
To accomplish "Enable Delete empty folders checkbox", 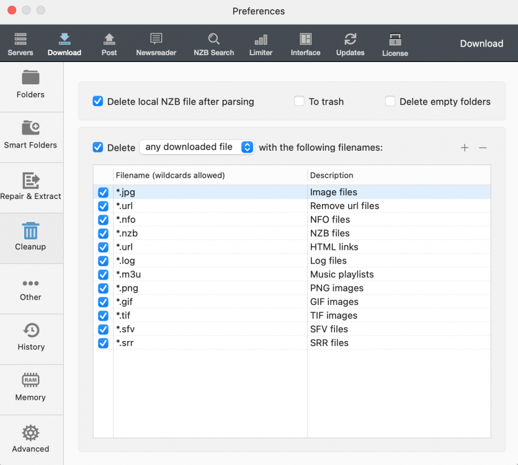I will 390,101.
